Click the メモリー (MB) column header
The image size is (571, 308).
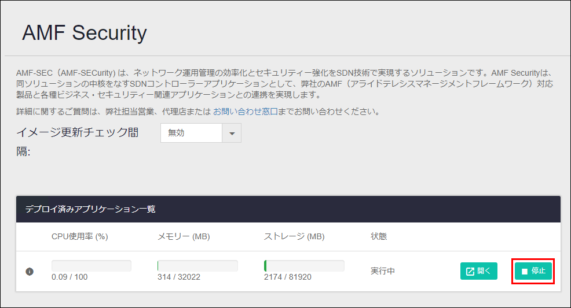point(184,236)
